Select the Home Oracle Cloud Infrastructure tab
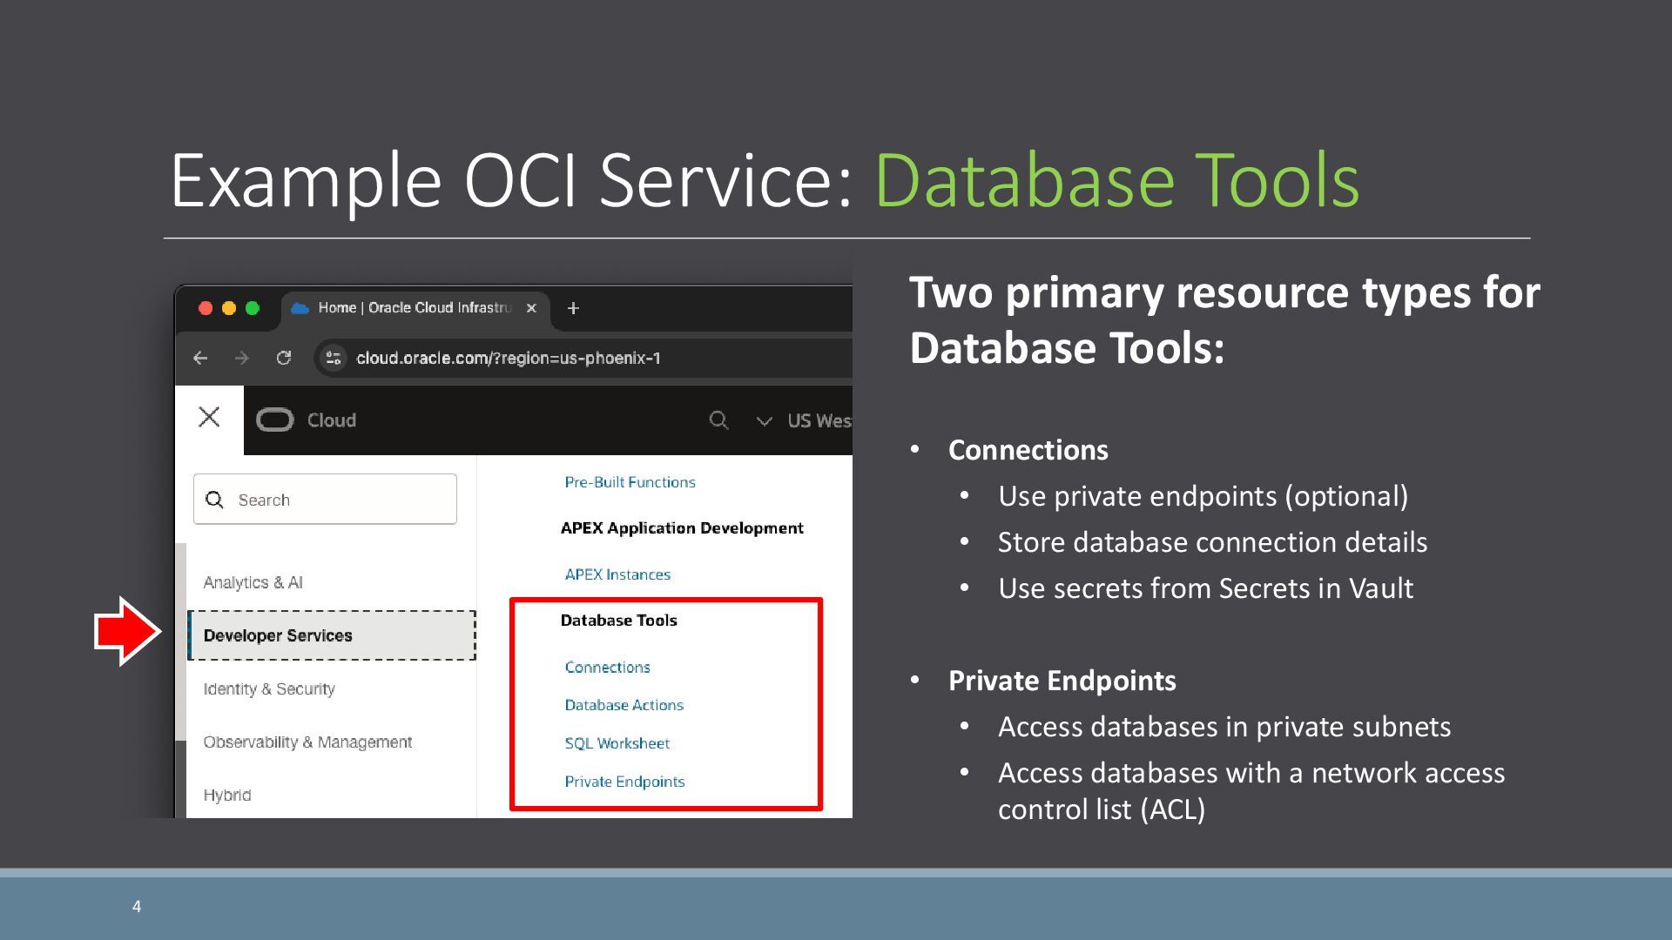Screen dimensions: 1672x940 click(415, 308)
